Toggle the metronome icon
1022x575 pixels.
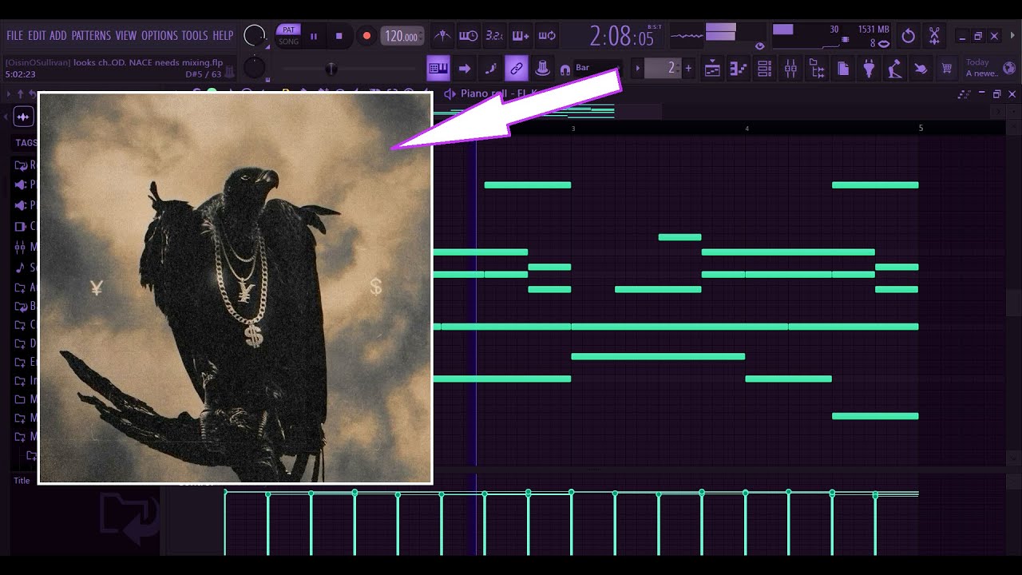pyautogui.click(x=442, y=36)
